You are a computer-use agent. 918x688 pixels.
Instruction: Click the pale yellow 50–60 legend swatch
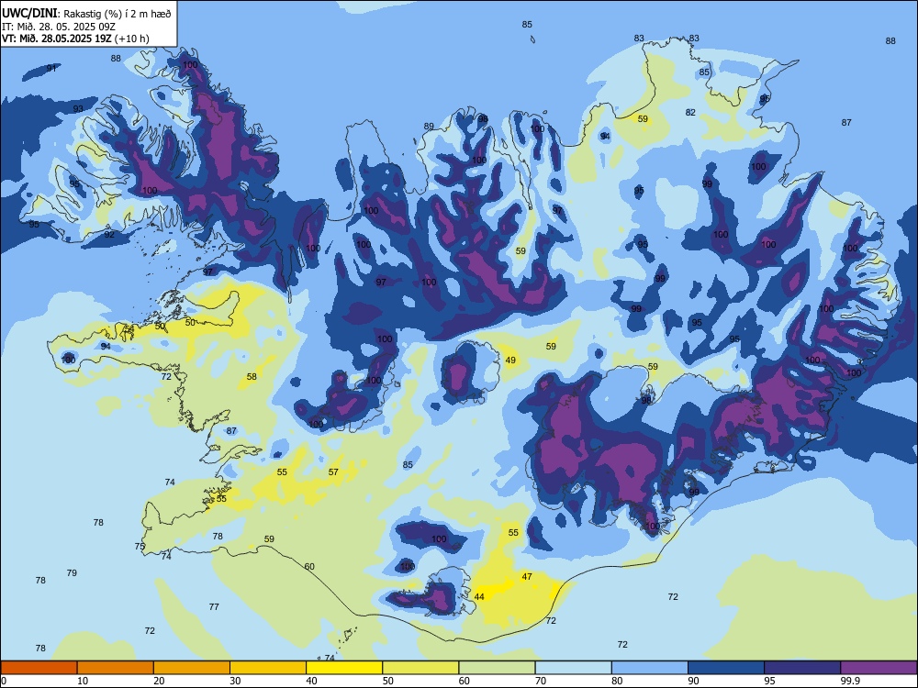coord(420,668)
